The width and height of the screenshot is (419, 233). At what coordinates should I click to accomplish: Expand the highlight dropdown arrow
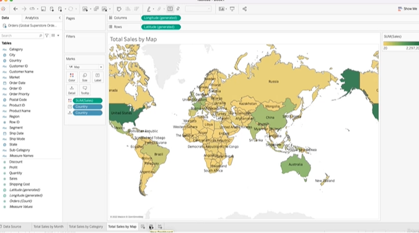click(153, 9)
